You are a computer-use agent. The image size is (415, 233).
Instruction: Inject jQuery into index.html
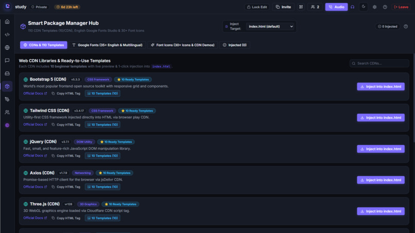[x=381, y=149]
